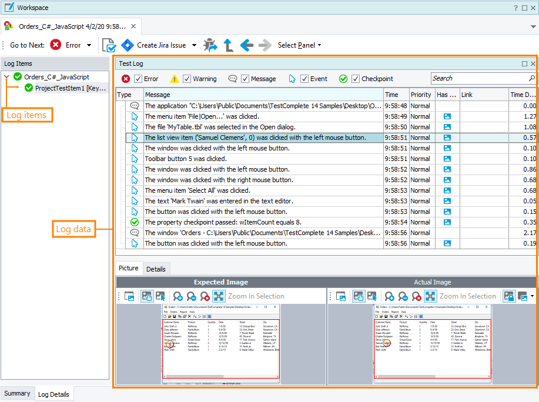Zoom out on the Actual Image panel
This screenshot has width=539, height=402.
tap(403, 296)
